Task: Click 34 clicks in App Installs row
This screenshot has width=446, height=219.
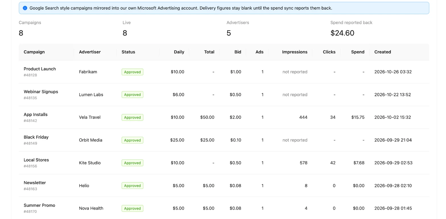Action: coord(333,117)
